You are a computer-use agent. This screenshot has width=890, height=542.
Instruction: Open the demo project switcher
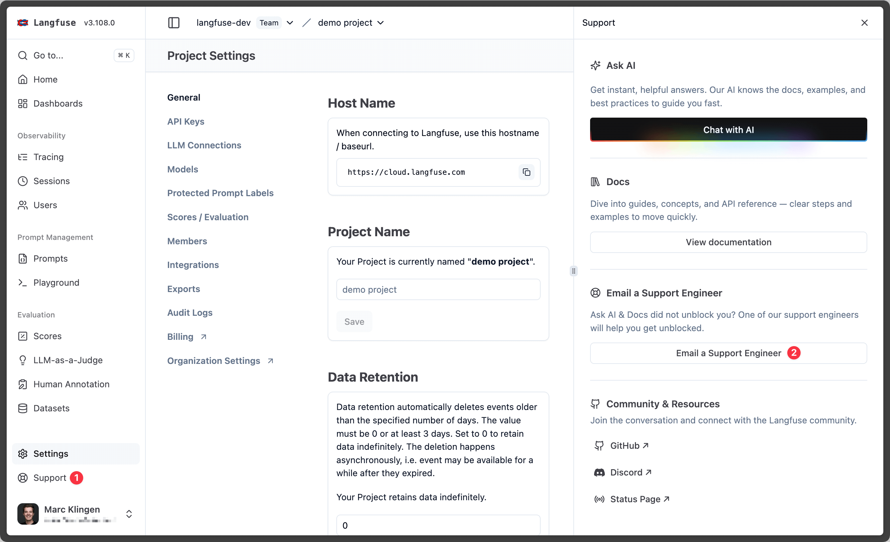[x=380, y=22]
